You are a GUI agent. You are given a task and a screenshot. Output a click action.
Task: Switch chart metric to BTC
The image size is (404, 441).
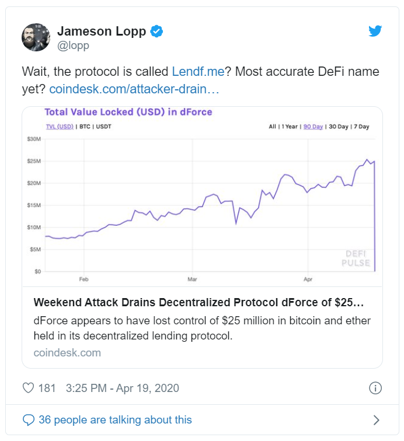[x=84, y=127]
